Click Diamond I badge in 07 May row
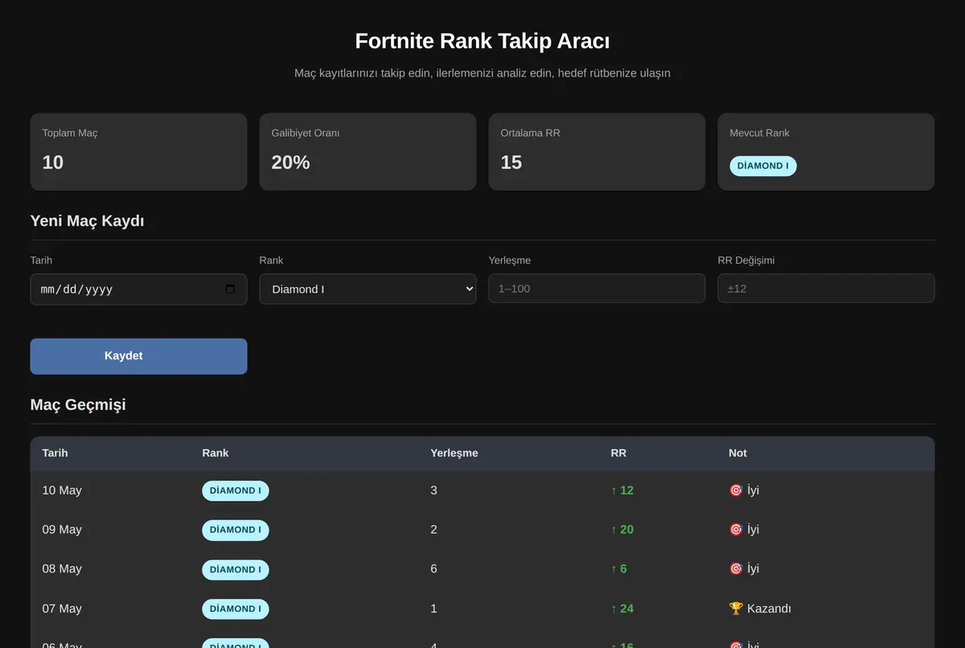This screenshot has width=965, height=648. 236,609
